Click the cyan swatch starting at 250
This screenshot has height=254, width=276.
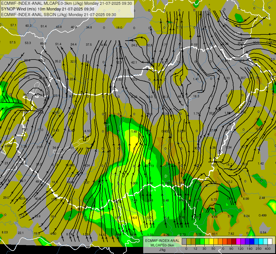coord(261,241)
